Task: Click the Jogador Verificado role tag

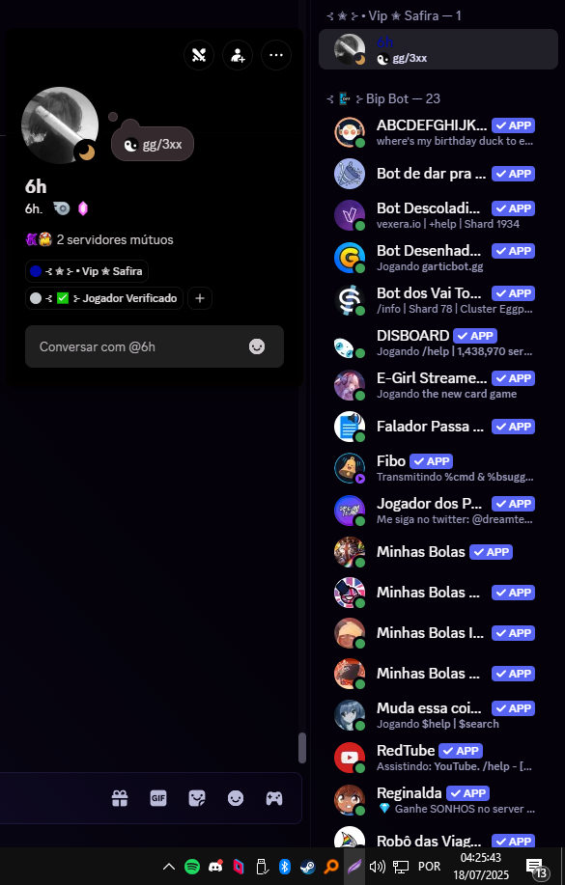Action: [x=104, y=298]
